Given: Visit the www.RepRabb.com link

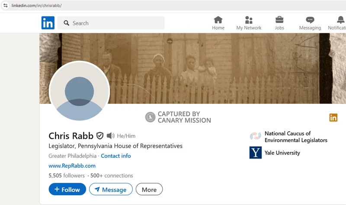Looking at the screenshot, I should [x=72, y=166].
